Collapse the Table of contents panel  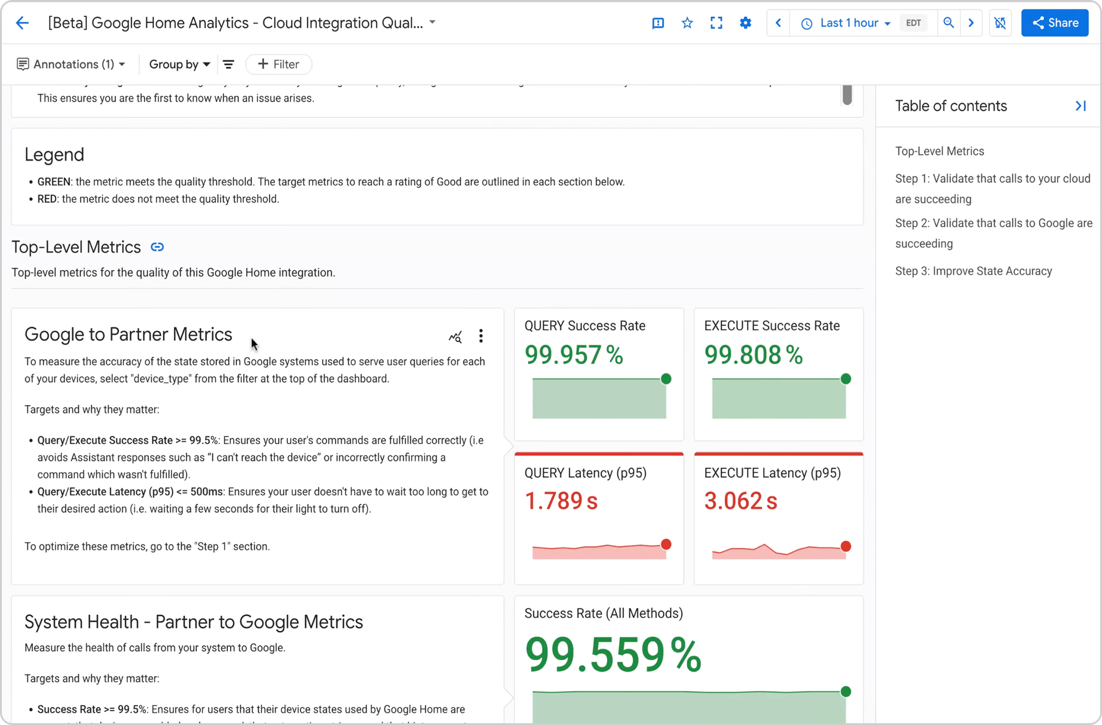[x=1080, y=106]
